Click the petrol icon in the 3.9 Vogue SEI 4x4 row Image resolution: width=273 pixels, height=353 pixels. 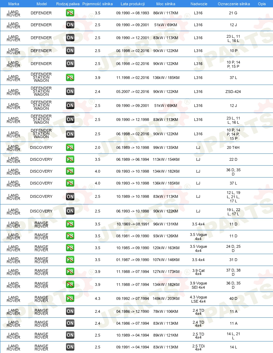click(70, 284)
